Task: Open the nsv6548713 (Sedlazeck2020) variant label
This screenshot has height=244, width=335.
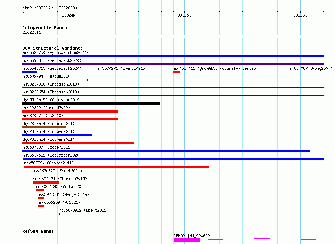Action: point(52,68)
